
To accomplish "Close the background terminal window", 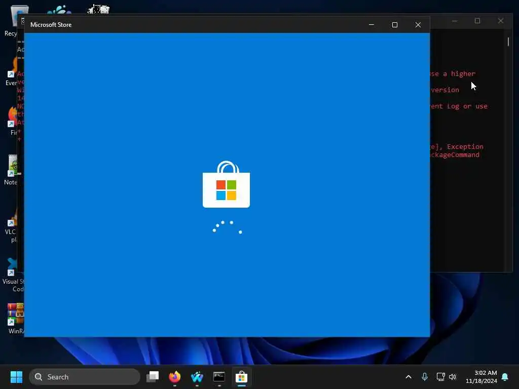I will click(x=501, y=21).
